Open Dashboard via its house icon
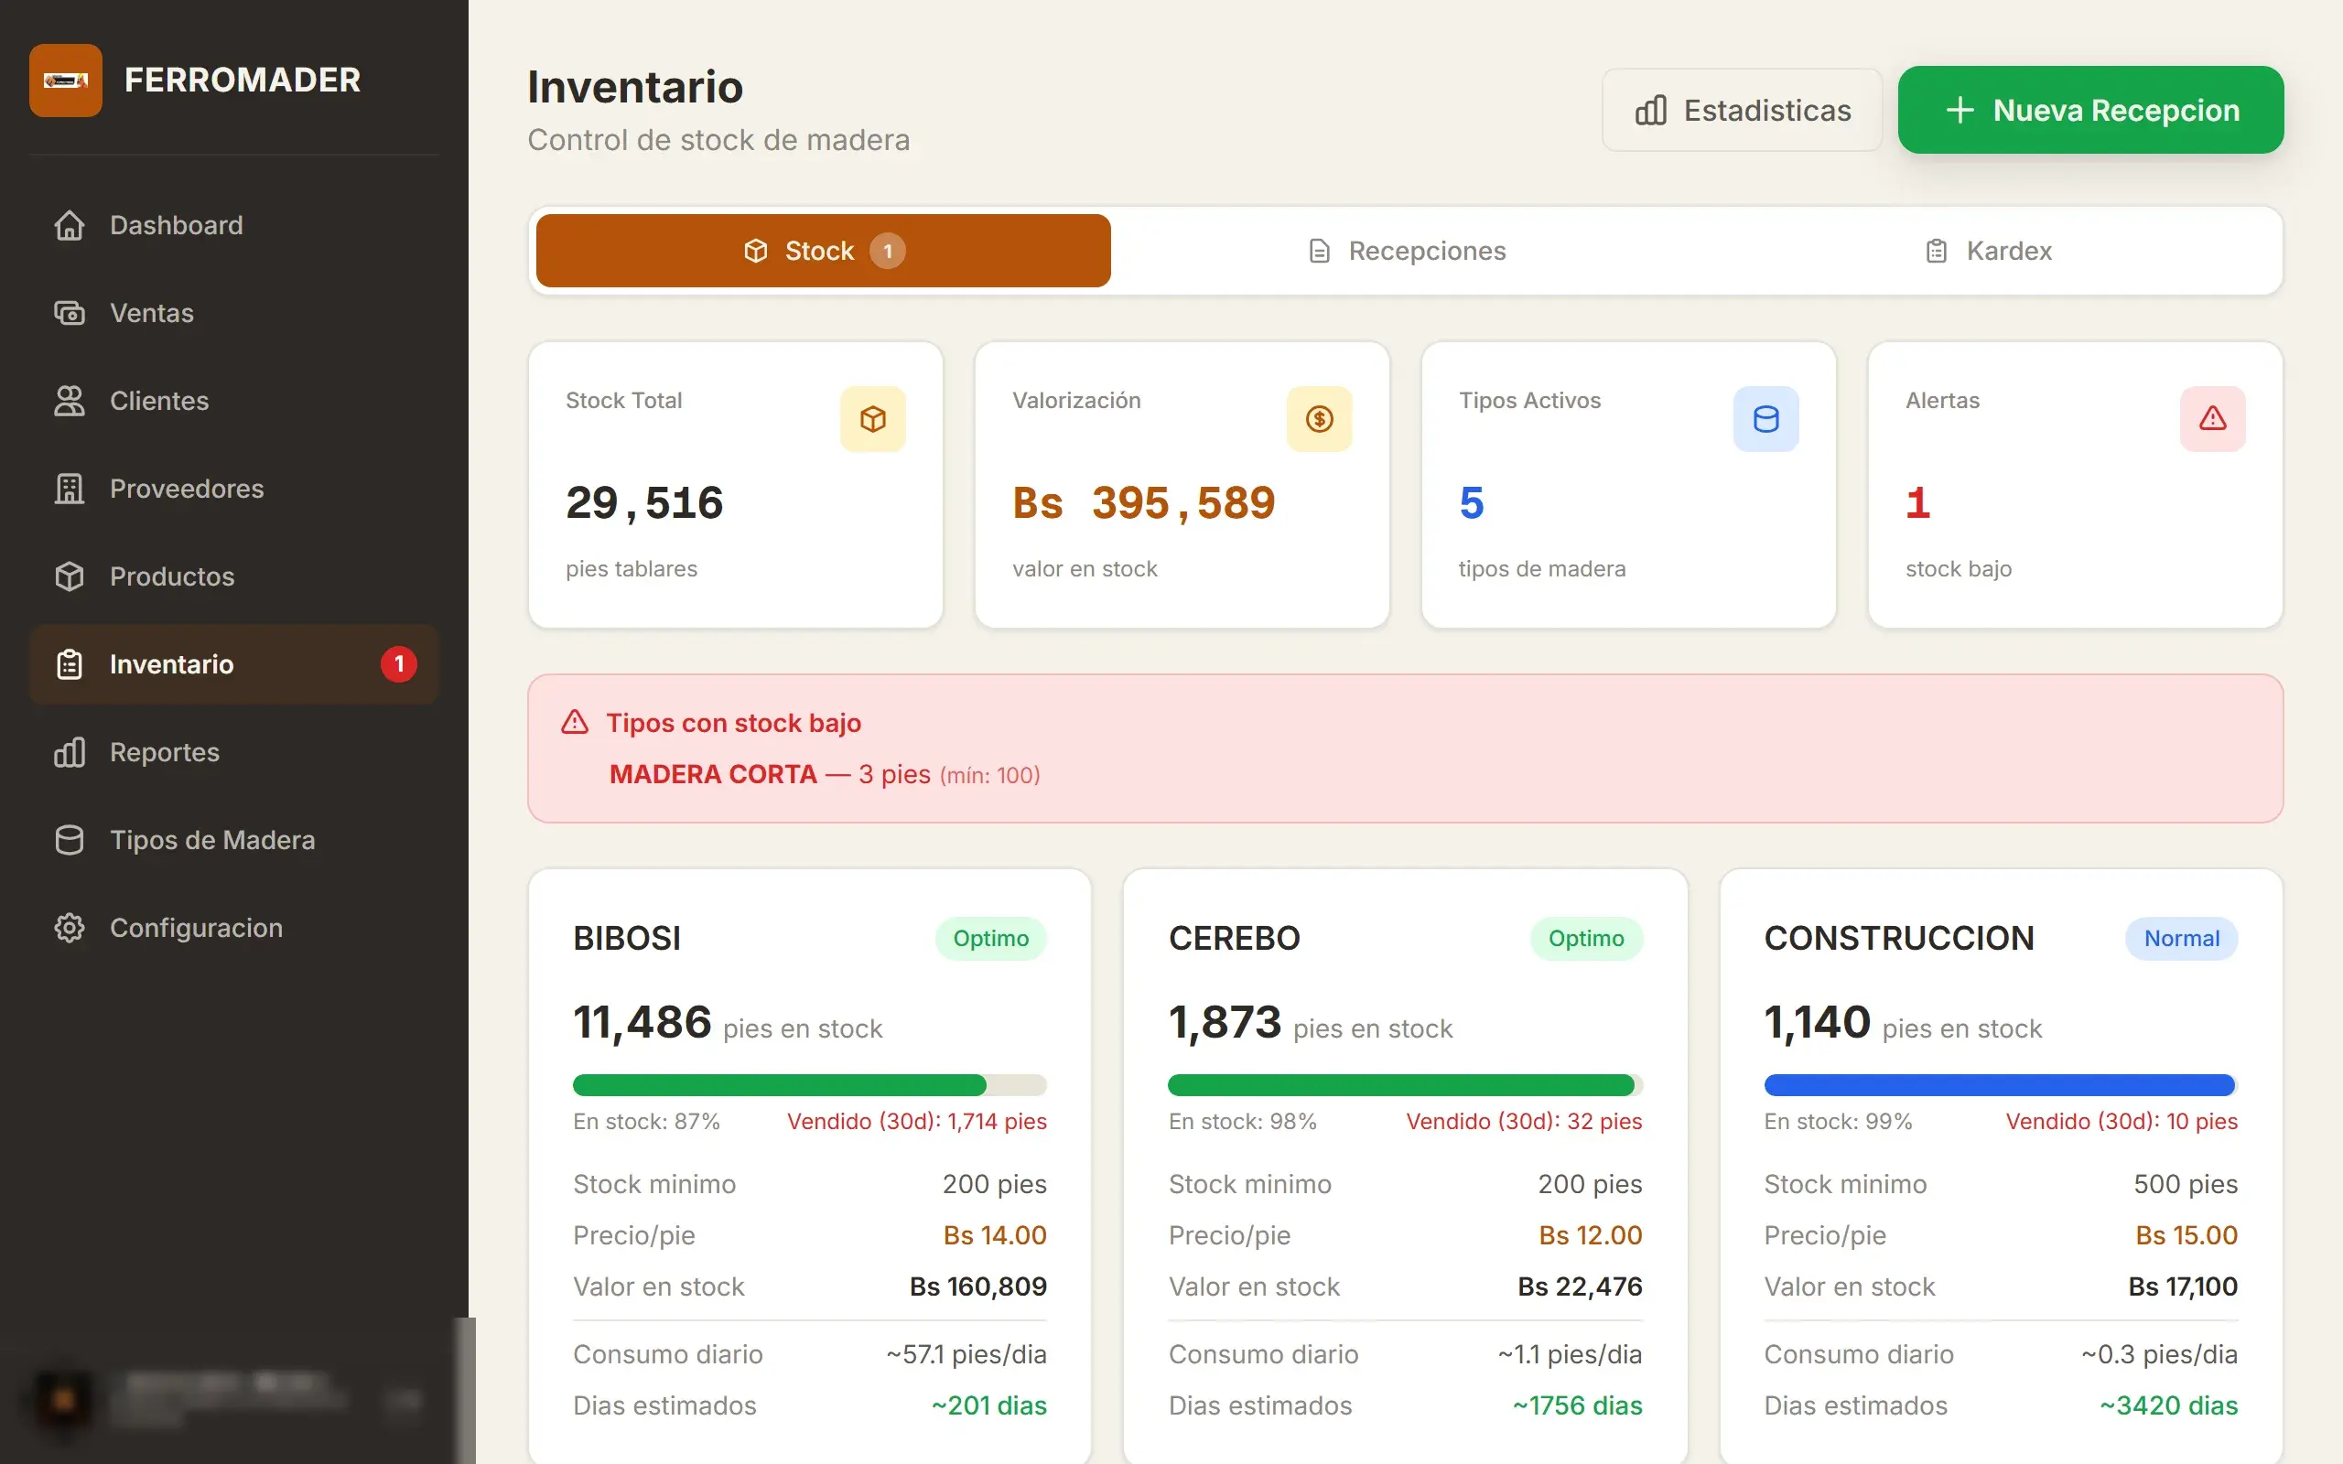 pyautogui.click(x=69, y=226)
